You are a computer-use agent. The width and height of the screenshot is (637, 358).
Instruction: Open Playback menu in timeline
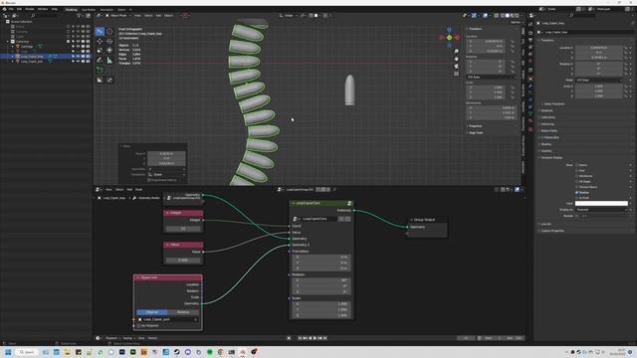(x=112, y=338)
